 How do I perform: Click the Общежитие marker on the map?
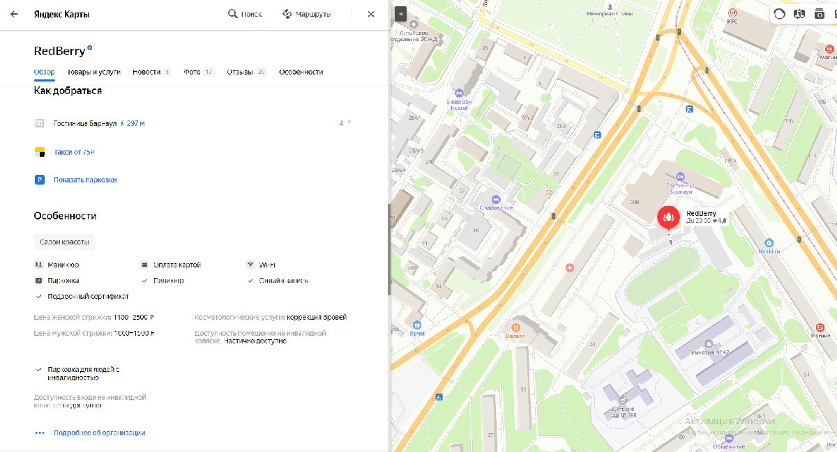click(x=730, y=439)
